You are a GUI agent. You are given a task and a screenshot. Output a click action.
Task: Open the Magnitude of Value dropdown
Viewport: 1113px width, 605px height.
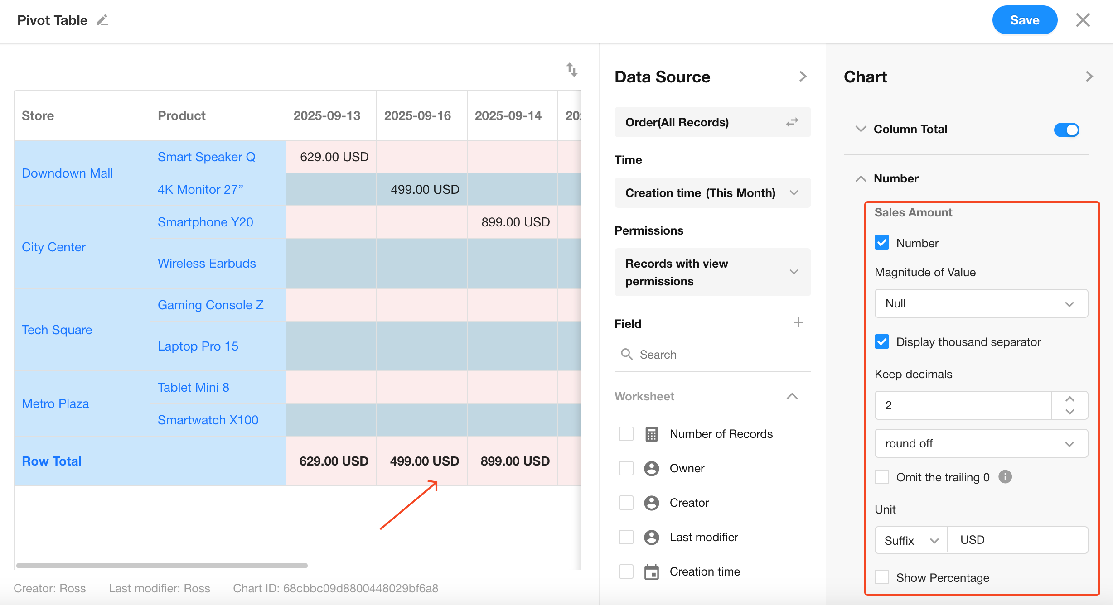point(981,303)
